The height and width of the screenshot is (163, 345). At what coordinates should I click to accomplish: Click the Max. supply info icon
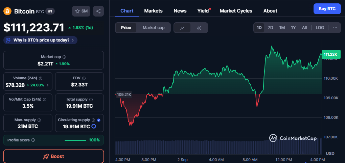(39, 120)
